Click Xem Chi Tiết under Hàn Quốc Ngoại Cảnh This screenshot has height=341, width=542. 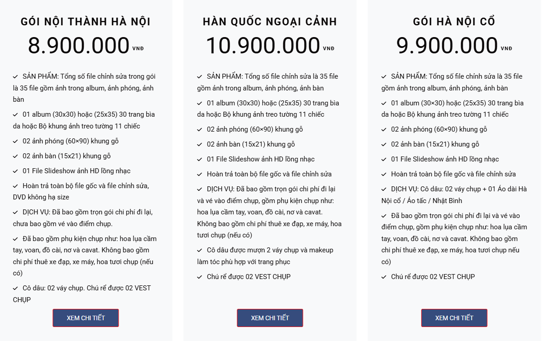270,318
